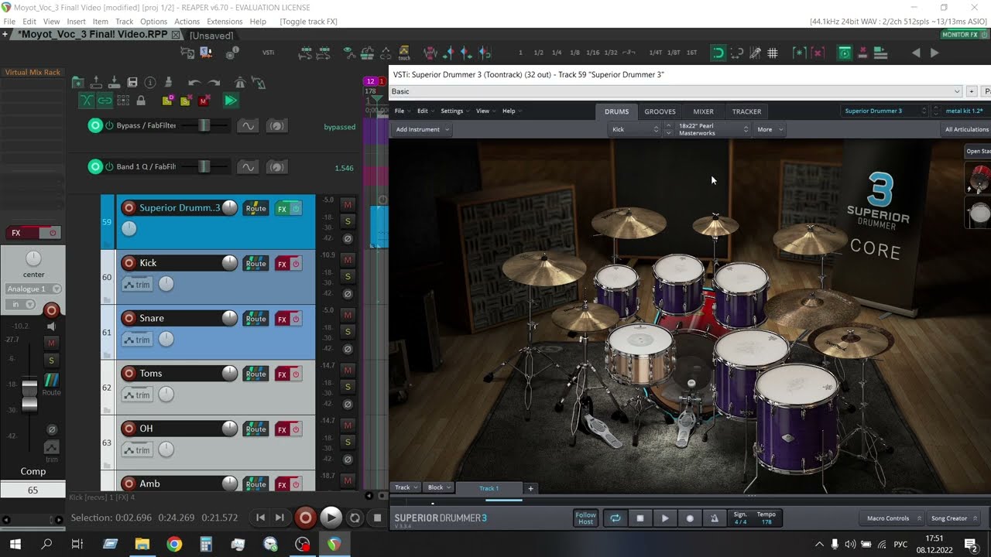Click play button in Superior Drummer transport
This screenshot has width=991, height=557.
point(665,518)
